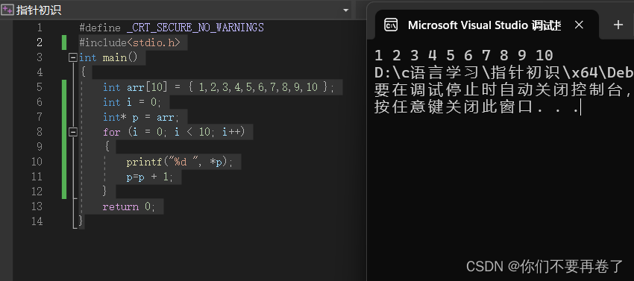Click the 要在调试停止时自动关闭控制台 console line
Viewport: 634px width, 281px height.
pyautogui.click(x=503, y=90)
